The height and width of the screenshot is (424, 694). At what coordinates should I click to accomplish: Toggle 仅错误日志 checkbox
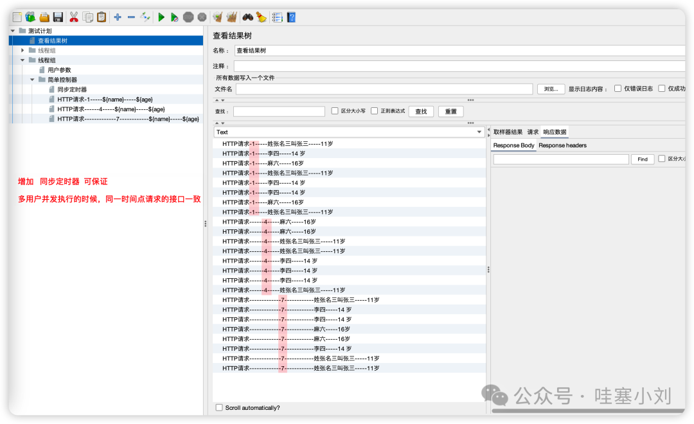click(618, 89)
